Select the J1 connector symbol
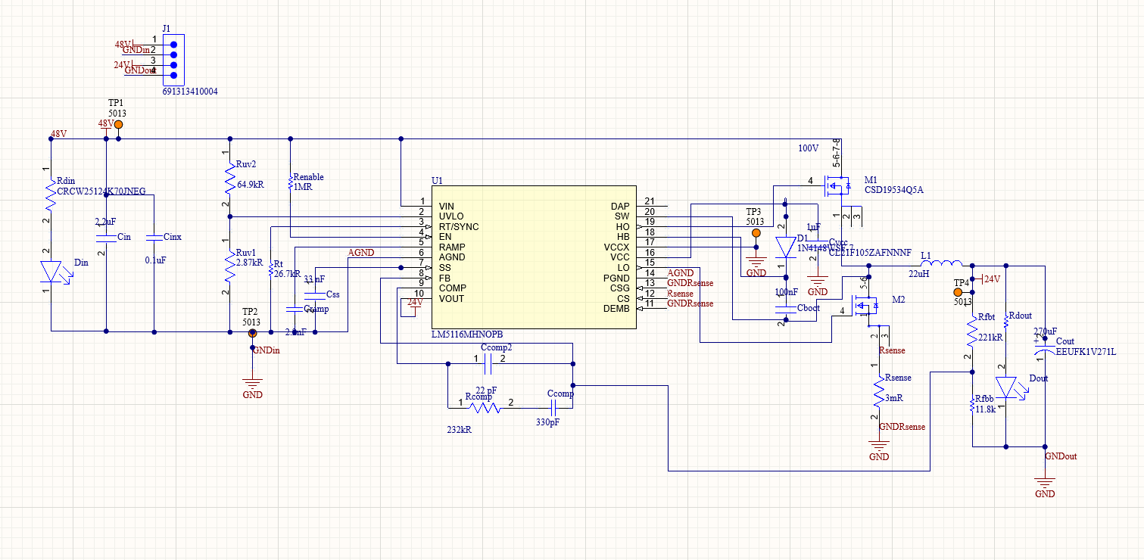 point(173,59)
